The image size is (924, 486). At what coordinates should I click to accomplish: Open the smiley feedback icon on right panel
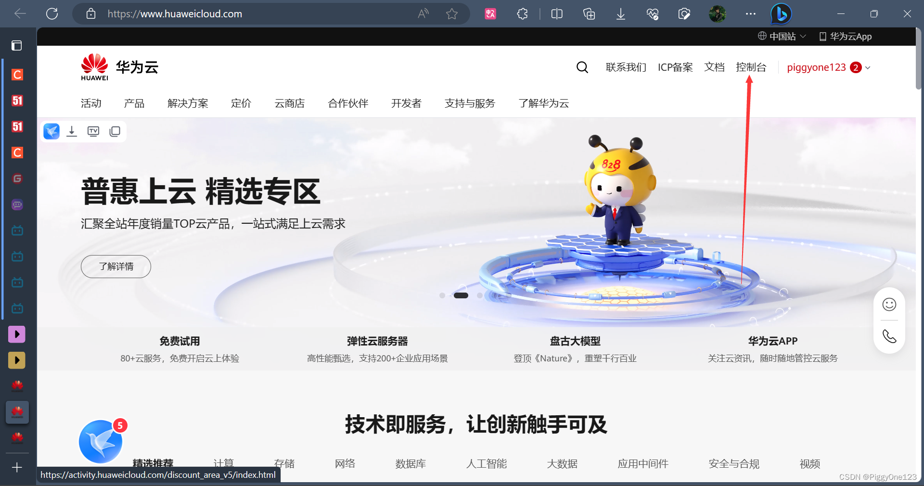pyautogui.click(x=889, y=304)
